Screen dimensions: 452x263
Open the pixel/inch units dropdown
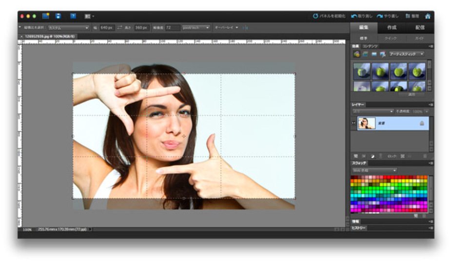point(196,28)
